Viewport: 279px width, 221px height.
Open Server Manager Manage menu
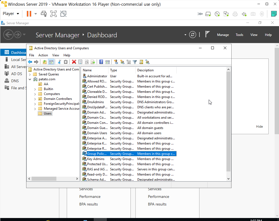(x=223, y=35)
